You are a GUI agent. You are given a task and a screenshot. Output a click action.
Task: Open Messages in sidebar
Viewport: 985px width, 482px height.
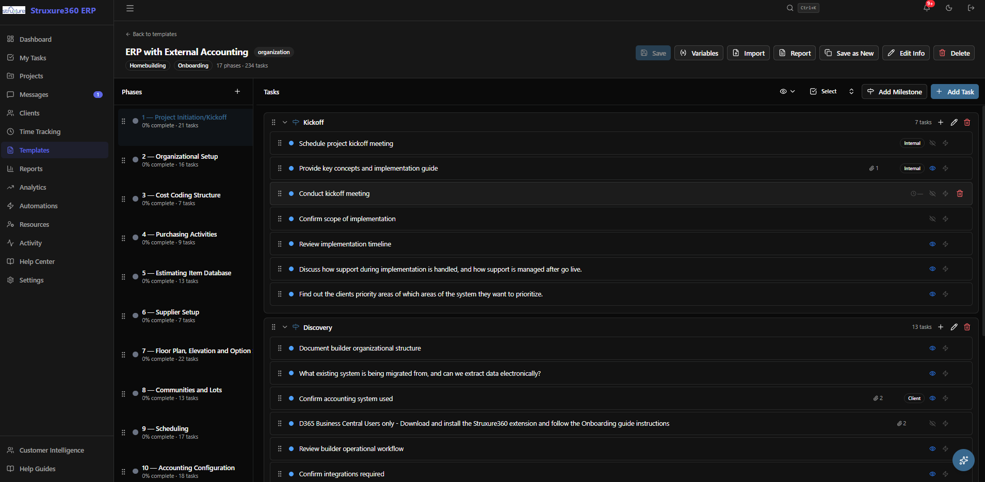[54, 94]
